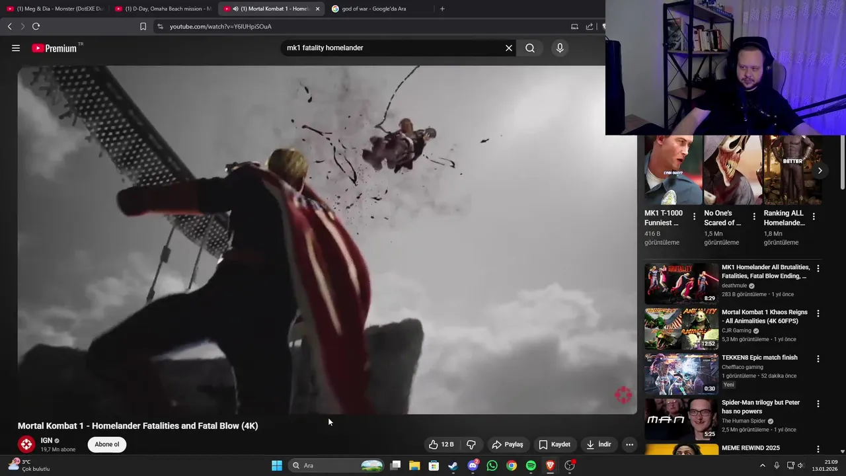This screenshot has height=476, width=846.
Task: Open more actions three-dot menu below video
Action: tap(629, 444)
